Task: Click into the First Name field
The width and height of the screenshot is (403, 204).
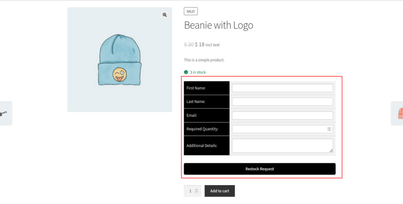Action: [282, 88]
